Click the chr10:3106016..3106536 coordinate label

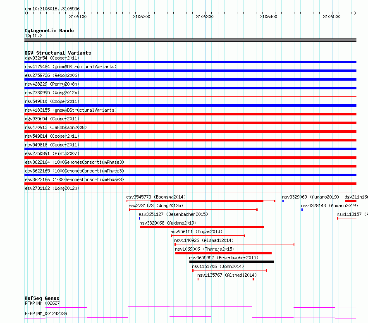click(x=52, y=9)
